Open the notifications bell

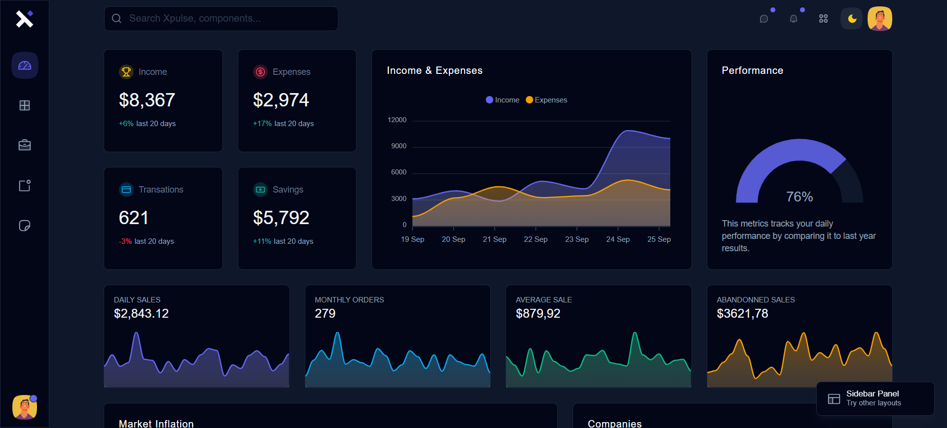794,19
